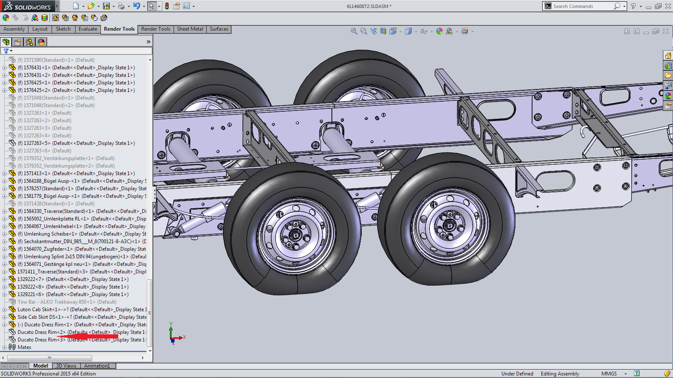
Task: Expand the panel with double chevron
Action: click(x=148, y=42)
